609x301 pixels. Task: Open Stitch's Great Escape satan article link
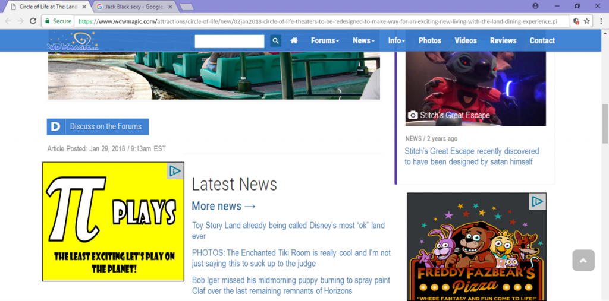tap(472, 156)
